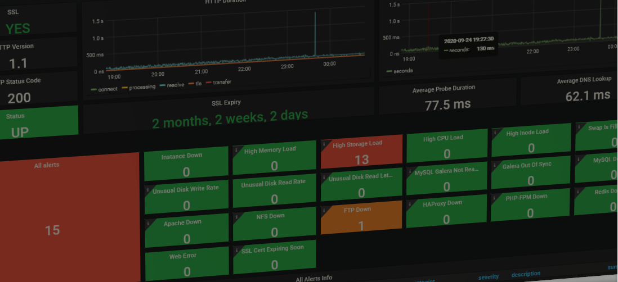
Task: Sort the table by severity column
Action: pos(488,276)
